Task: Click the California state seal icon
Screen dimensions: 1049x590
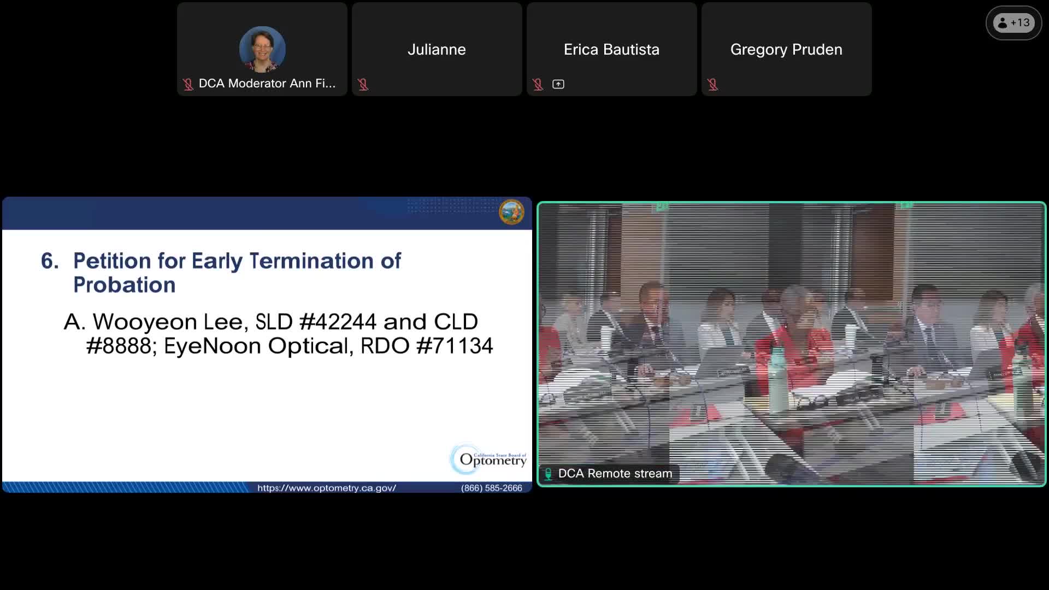Action: point(511,212)
